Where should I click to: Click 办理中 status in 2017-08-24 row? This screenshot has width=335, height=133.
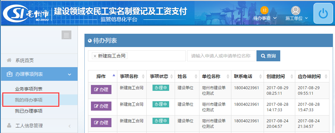[x=161, y=121]
